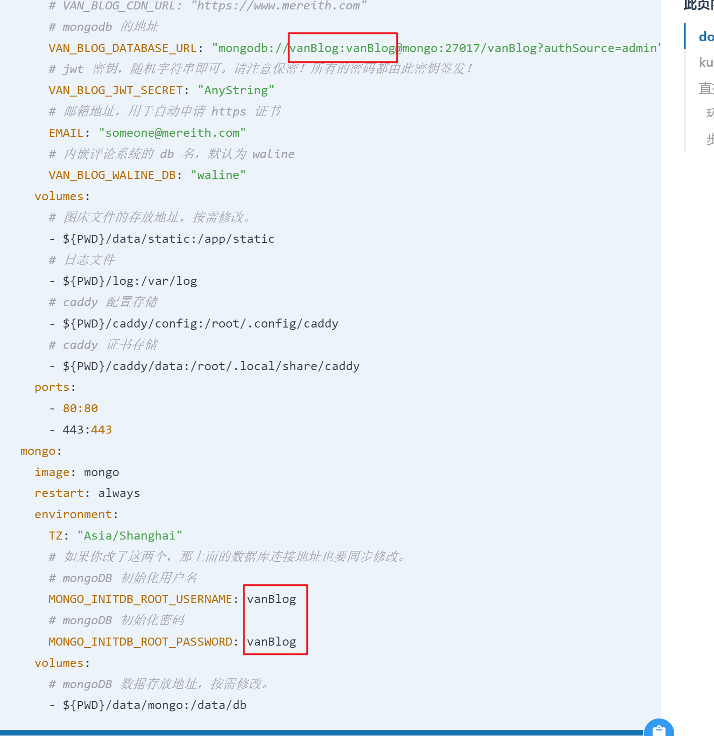The image size is (714, 736).
Task: Click the "someone@mereith.com" email value
Action: pos(172,133)
